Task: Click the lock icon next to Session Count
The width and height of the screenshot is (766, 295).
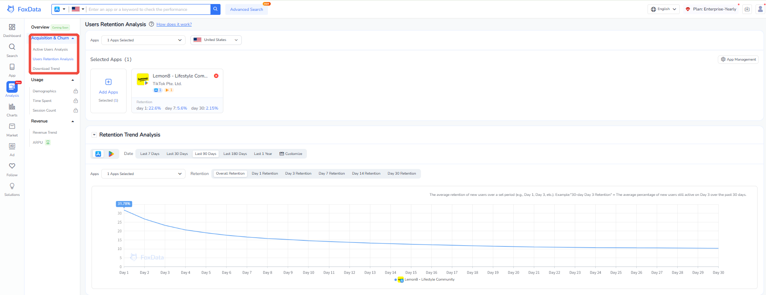Action: pos(76,110)
